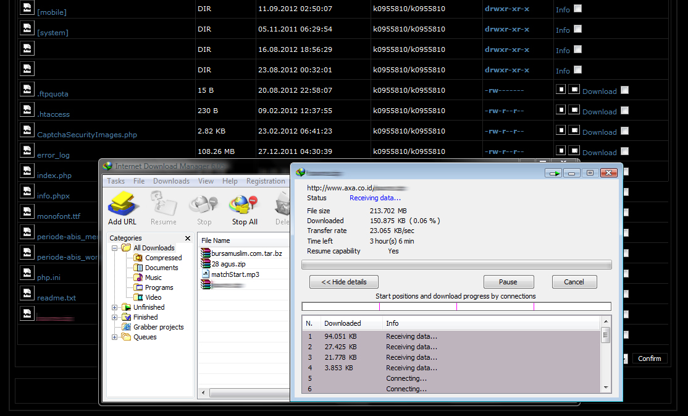
Task: Open the Help menu in IDM
Action: click(230, 181)
